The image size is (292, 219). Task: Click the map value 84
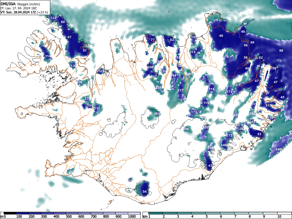[x=174, y=75]
